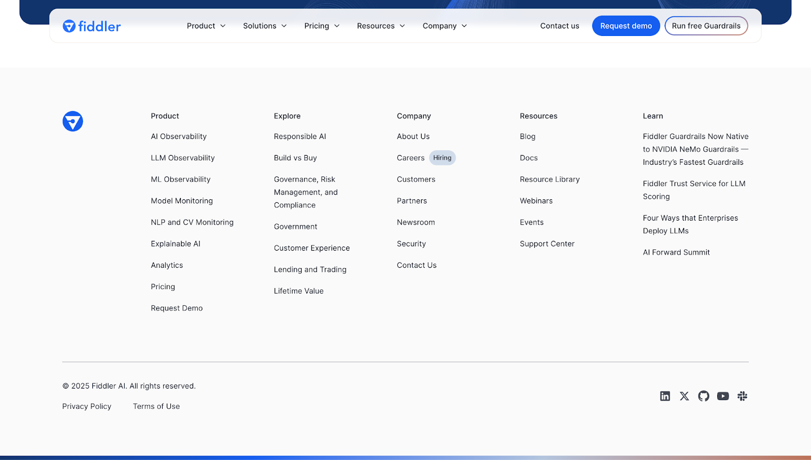View the Privacy Policy
Viewport: 811px width, 460px height.
point(86,406)
